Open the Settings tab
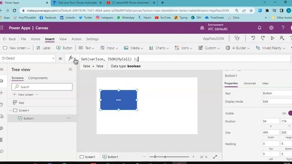 [x=92, y=39]
